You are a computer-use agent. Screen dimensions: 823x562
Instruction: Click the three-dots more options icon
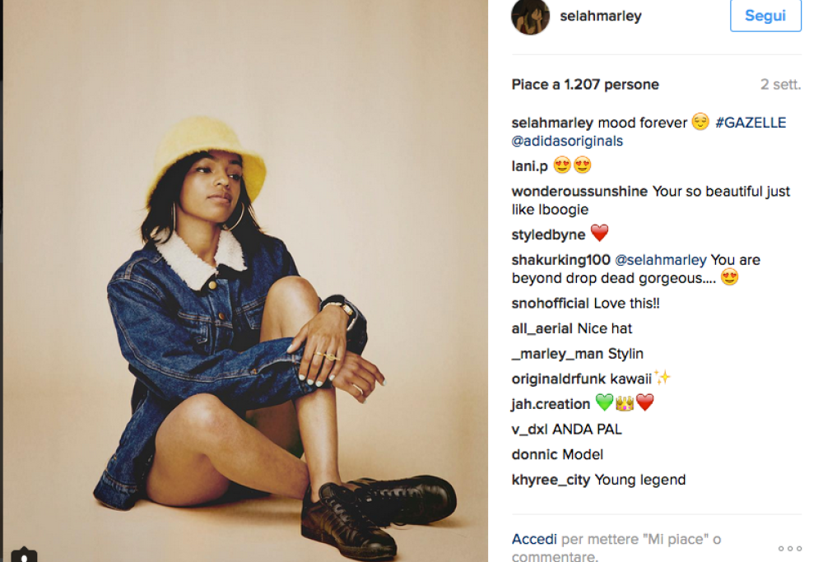(790, 548)
